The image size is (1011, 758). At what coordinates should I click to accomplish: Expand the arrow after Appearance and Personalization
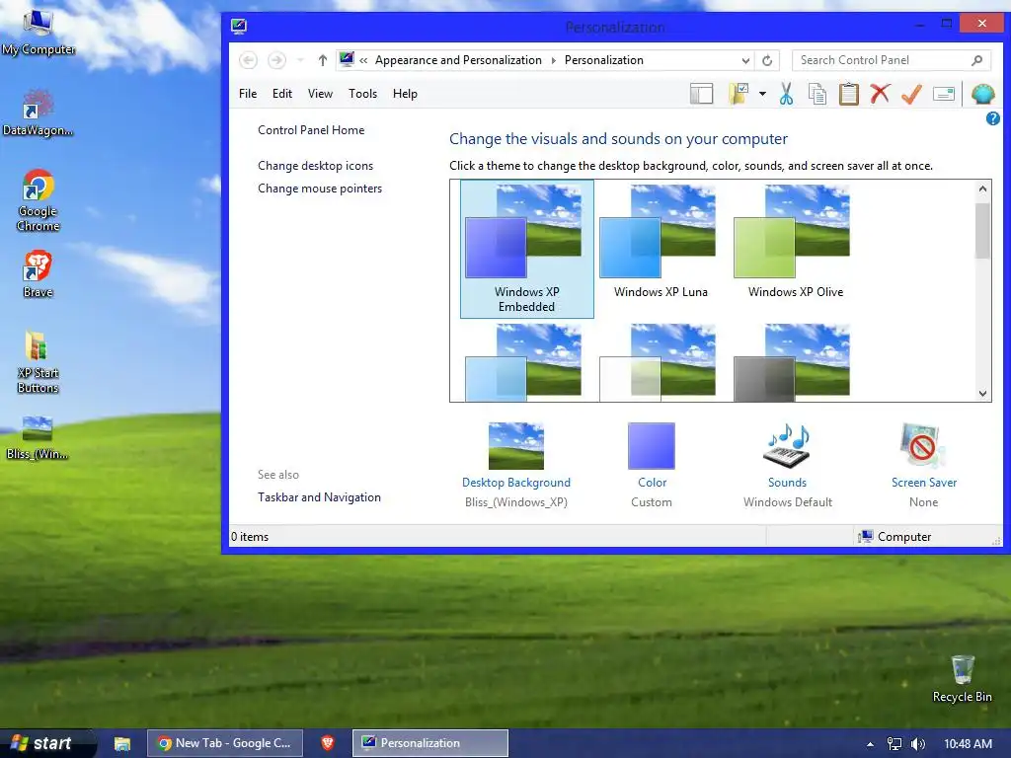(x=553, y=60)
